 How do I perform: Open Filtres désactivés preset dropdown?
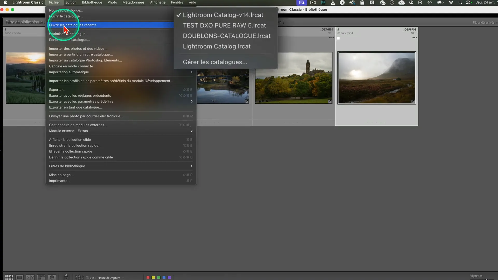(485, 23)
